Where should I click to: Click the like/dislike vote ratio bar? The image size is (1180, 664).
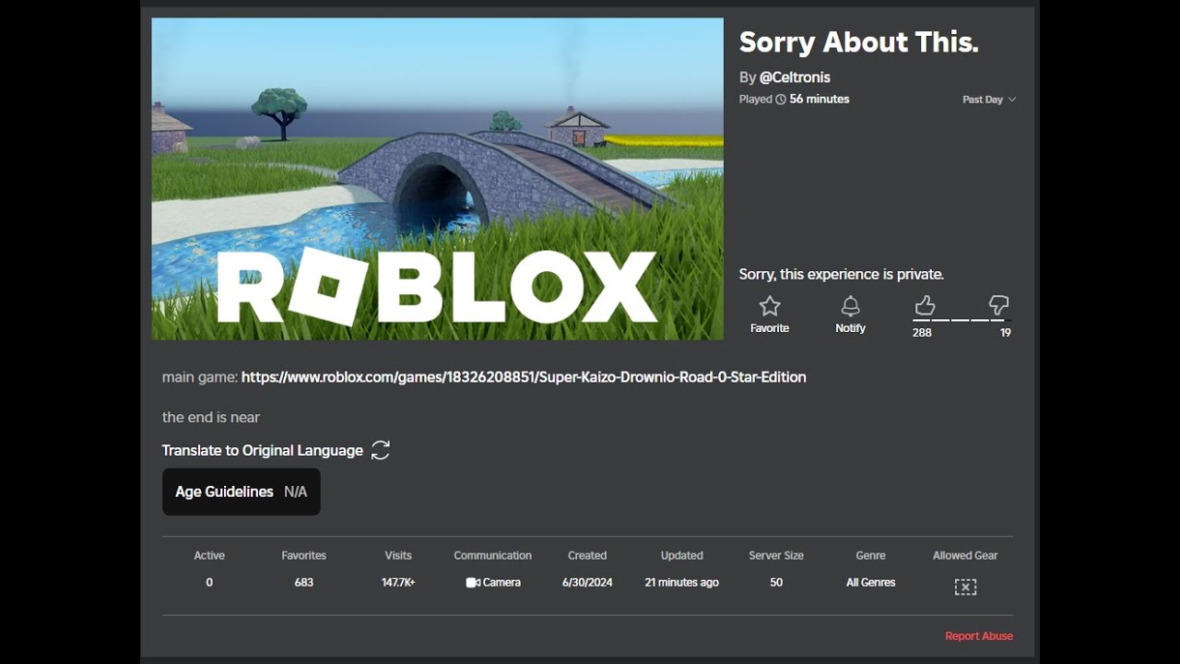coord(962,320)
